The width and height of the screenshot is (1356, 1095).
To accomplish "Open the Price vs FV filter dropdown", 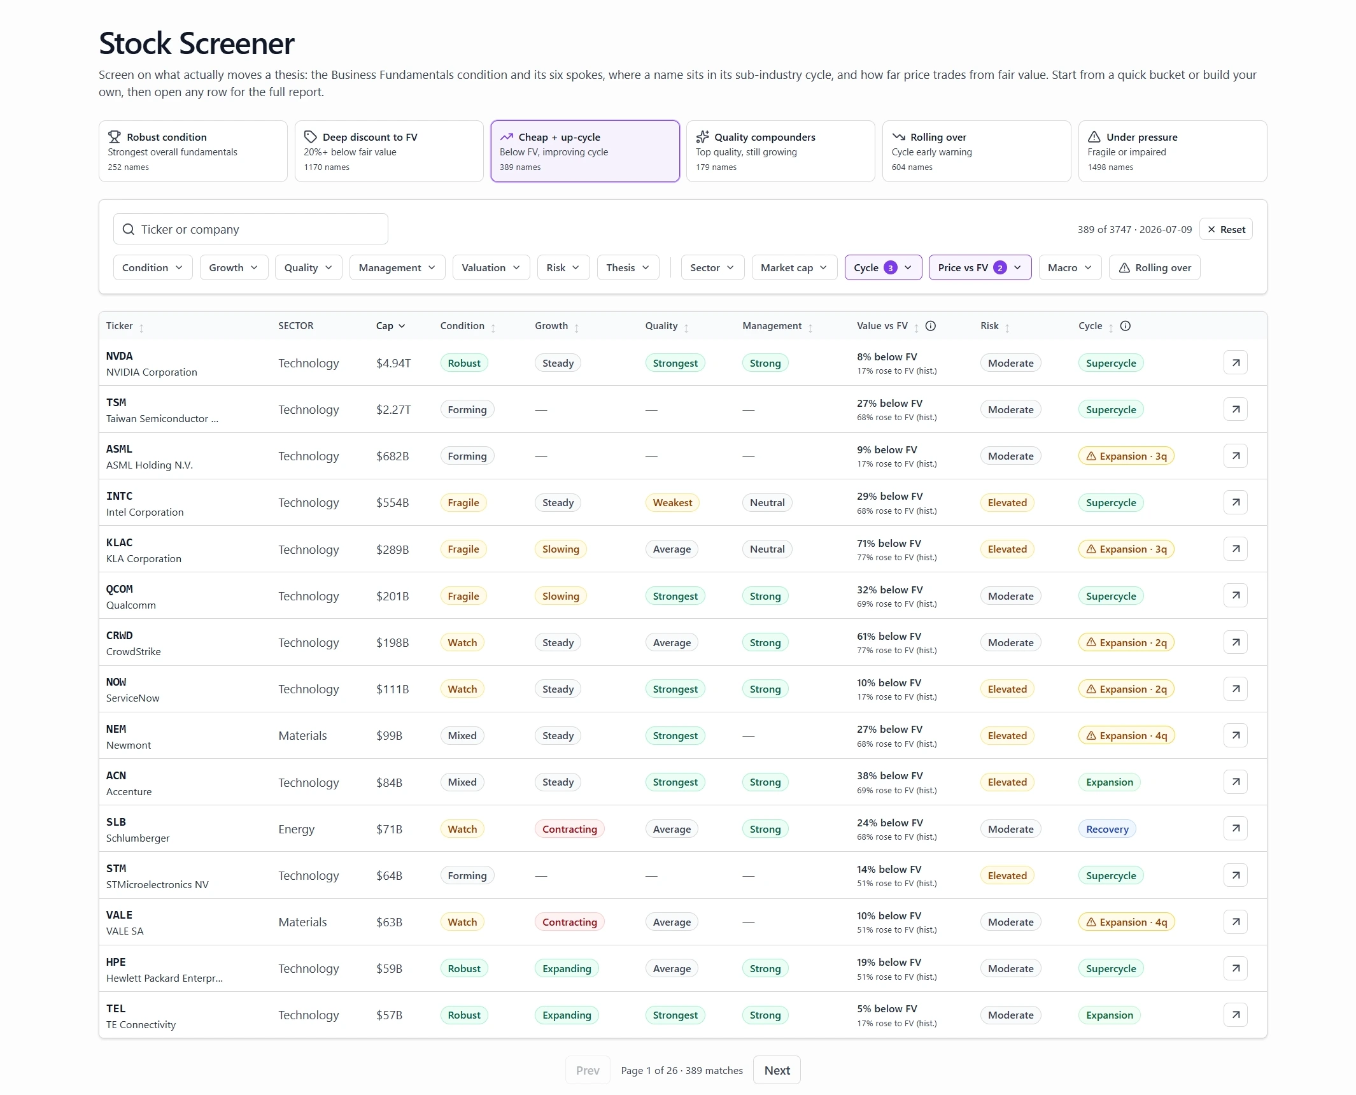I will [x=980, y=267].
